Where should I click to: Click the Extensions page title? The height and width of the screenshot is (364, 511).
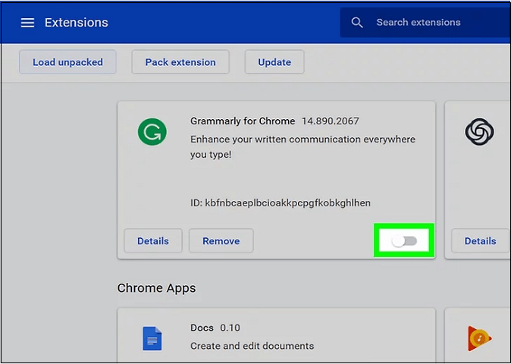click(x=76, y=23)
